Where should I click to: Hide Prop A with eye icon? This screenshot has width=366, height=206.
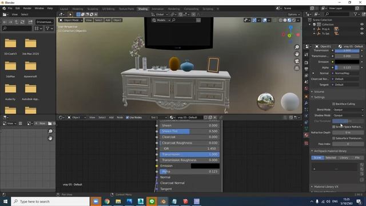pyautogui.click(x=362, y=29)
